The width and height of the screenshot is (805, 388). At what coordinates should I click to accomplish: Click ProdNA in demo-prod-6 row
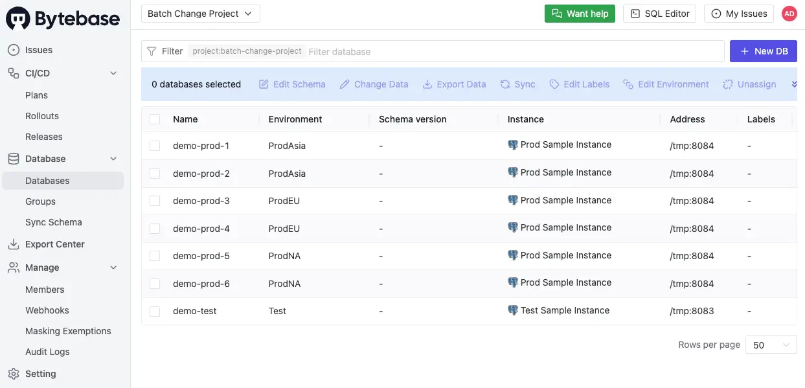pos(285,284)
